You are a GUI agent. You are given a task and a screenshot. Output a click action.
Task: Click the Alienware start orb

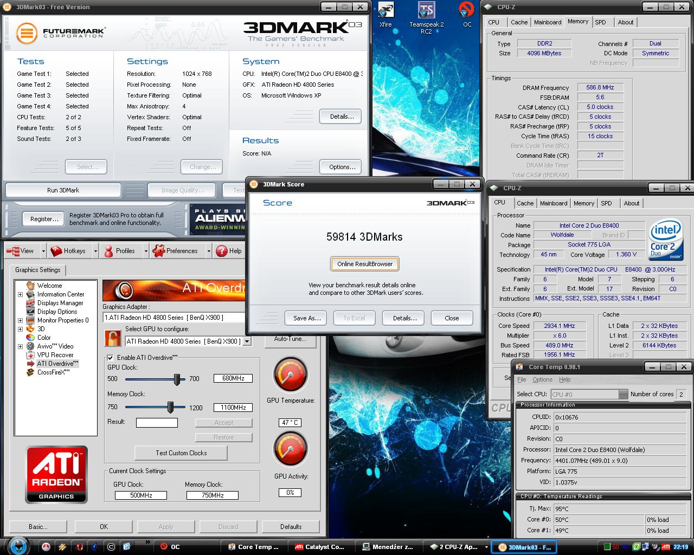[x=18, y=545]
